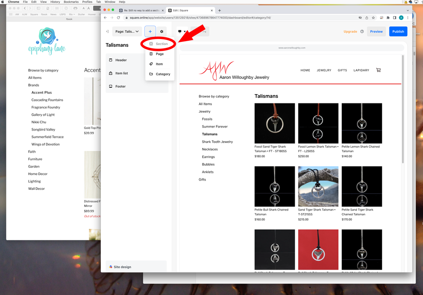Click the Preview button
This screenshot has width=423, height=295.
coord(376,31)
